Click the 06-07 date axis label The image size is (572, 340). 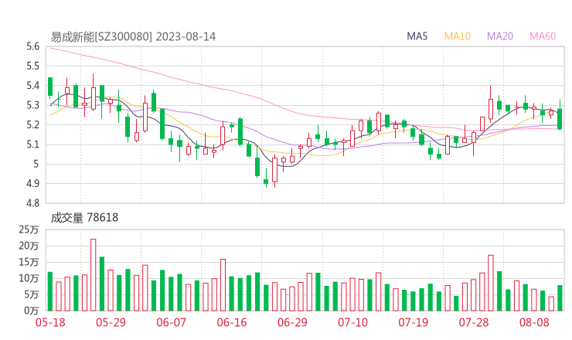pyautogui.click(x=171, y=322)
